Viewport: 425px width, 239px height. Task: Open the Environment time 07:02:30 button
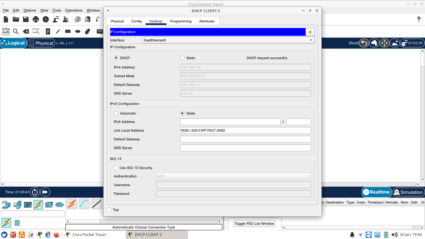pos(412,43)
